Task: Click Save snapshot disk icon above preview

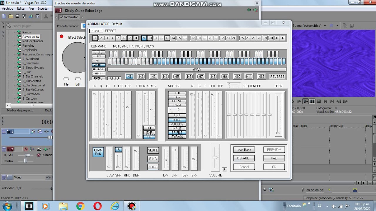Action: coord(352,26)
